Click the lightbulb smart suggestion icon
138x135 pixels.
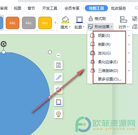(59, 114)
